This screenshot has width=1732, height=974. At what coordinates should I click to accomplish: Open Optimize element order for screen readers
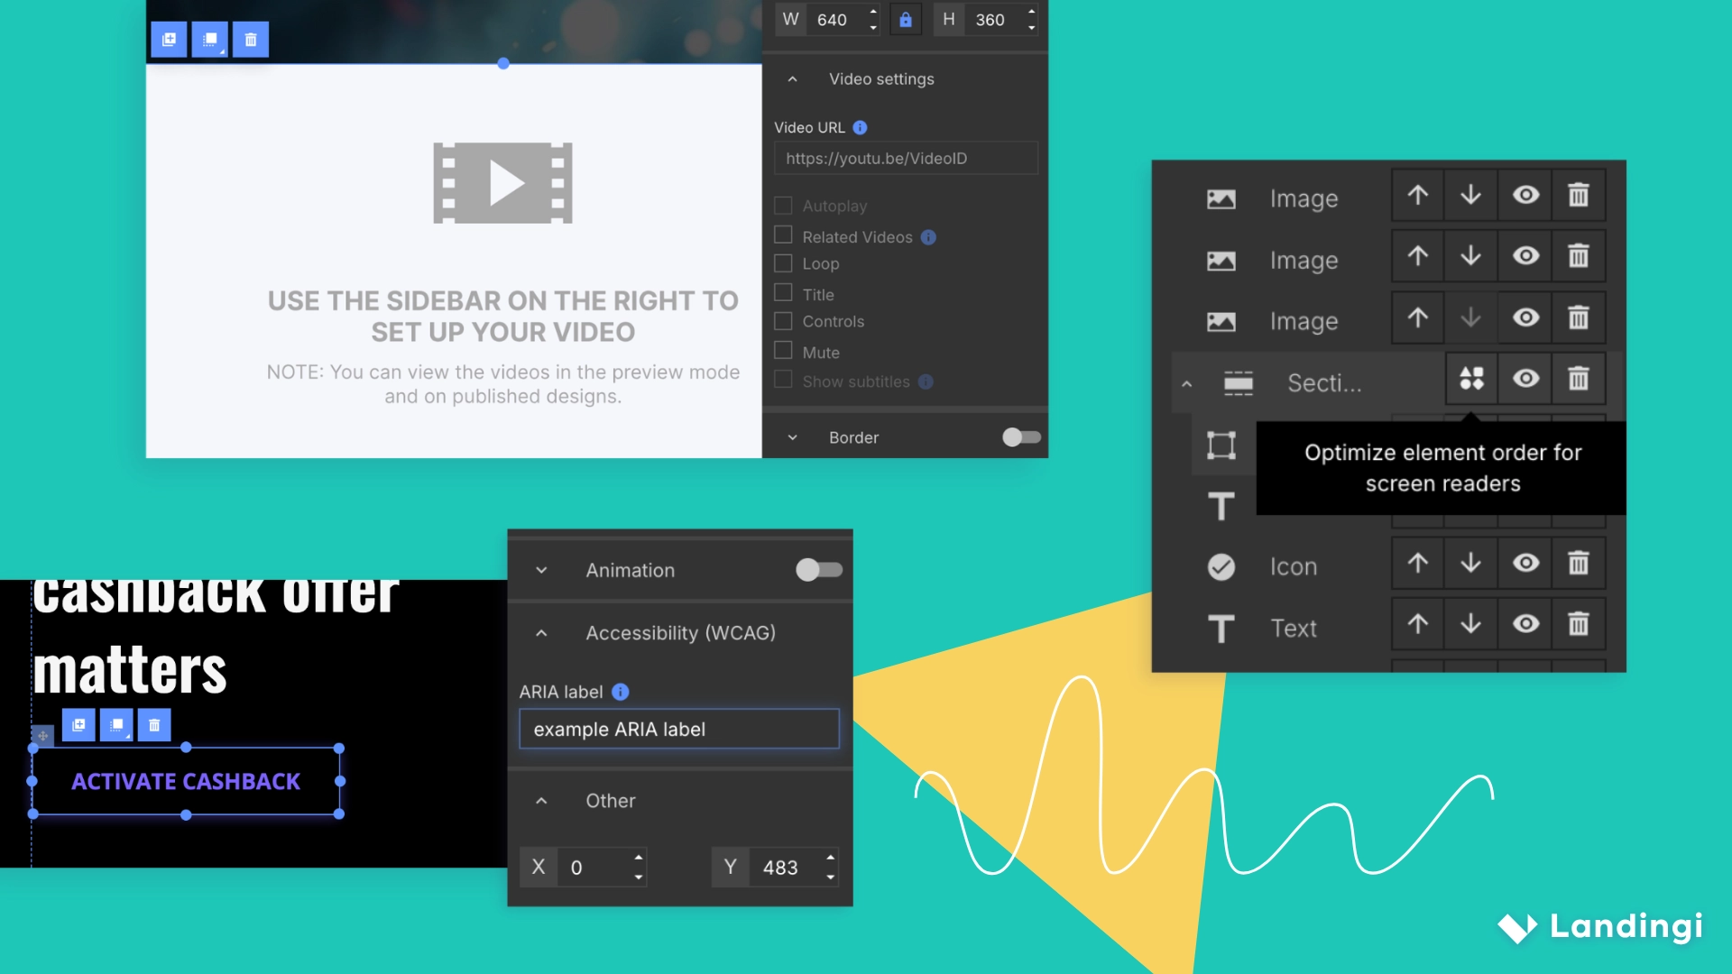[x=1471, y=379]
